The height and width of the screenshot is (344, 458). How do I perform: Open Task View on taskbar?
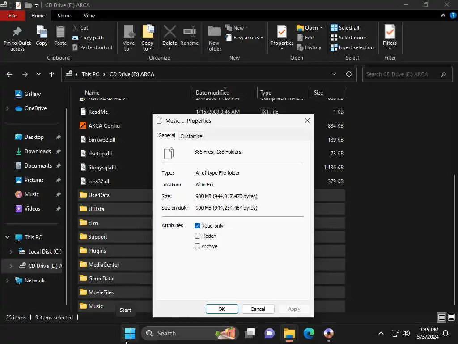[x=250, y=333]
